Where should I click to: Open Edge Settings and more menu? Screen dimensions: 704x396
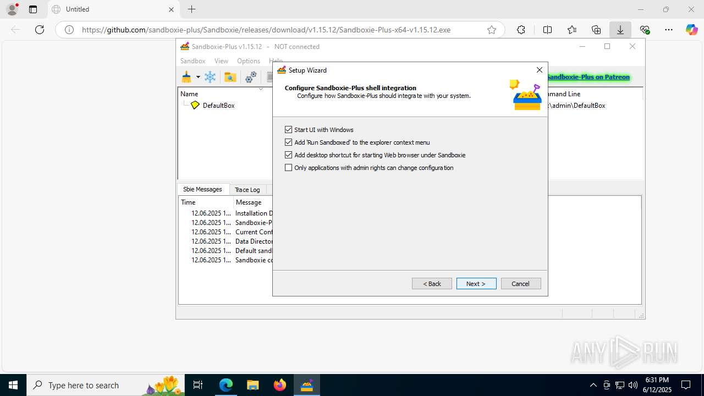pos(669,30)
